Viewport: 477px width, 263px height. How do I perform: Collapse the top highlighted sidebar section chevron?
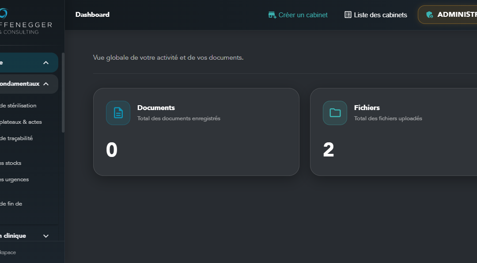[x=46, y=63]
